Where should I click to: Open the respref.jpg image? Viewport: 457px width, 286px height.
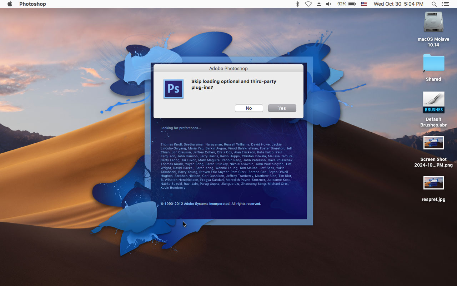click(433, 182)
